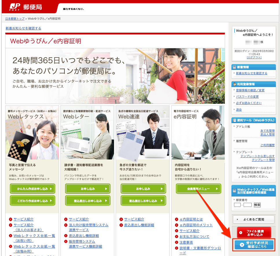Open 説明書・文書雛形ダウンロード link
This screenshot has height=256, width=280.
tap(200, 251)
